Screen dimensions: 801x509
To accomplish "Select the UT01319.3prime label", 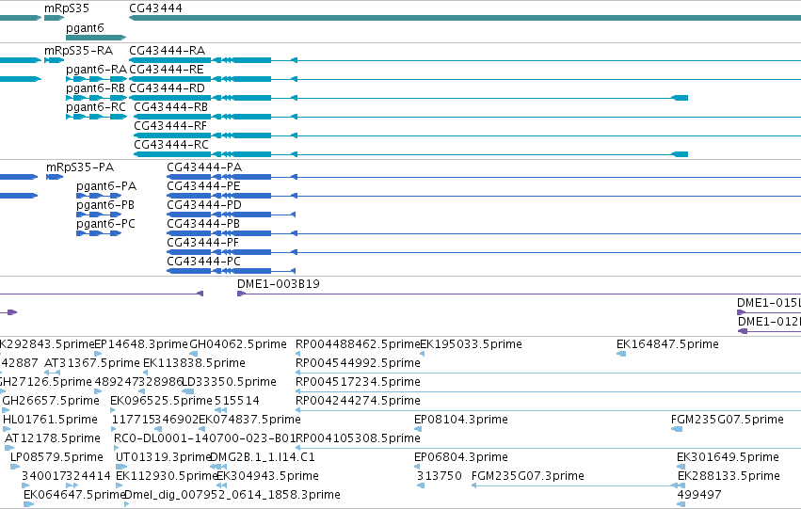I will click(164, 458).
